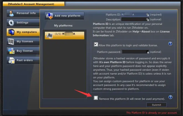
Task: Select the (1/1) platform in My platforms list
Action: [65, 35]
